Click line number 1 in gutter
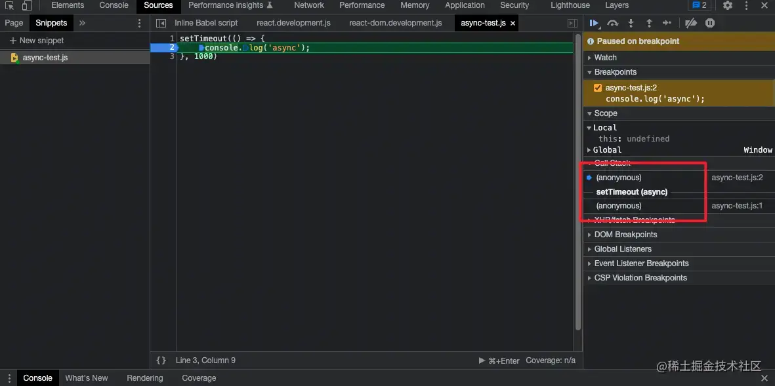This screenshot has width=775, height=386. [171, 39]
